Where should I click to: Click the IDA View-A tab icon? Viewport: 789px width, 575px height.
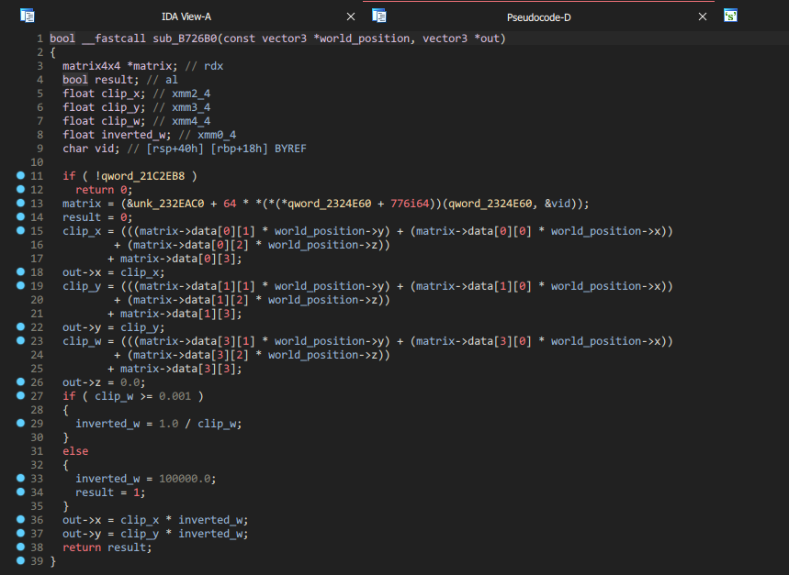28,16
